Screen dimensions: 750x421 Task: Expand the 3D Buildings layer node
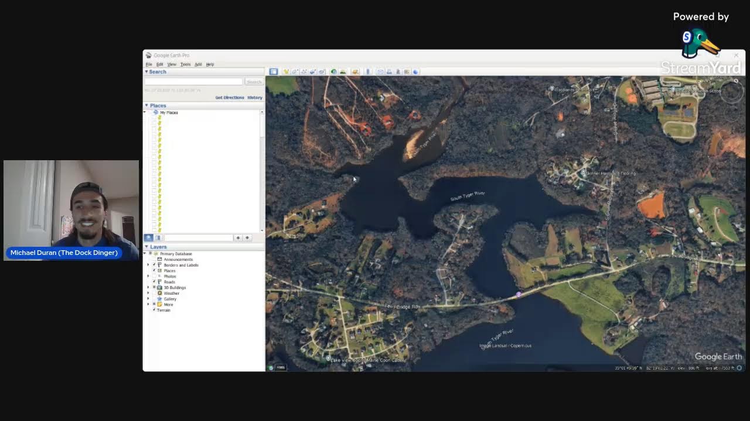[148, 288]
